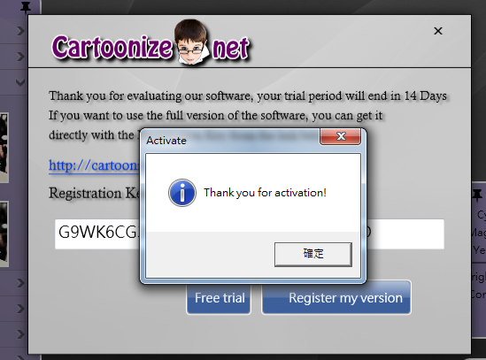Expand the bottommost fully visible chevron in left panel
Viewport: 486px width, 360px height.
coord(20,334)
